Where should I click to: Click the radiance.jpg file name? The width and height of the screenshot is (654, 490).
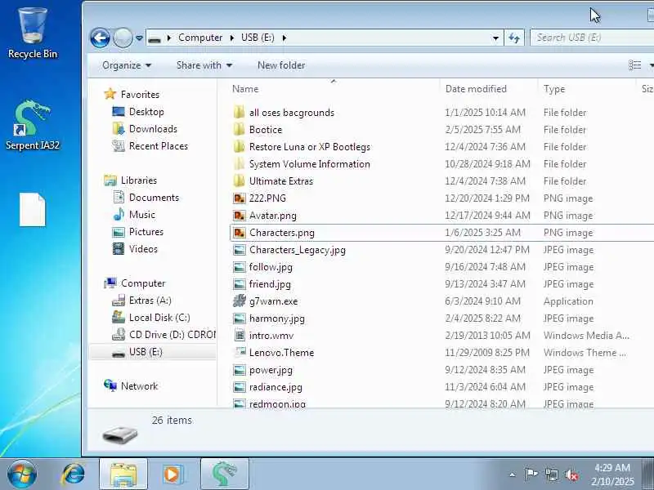[275, 387]
